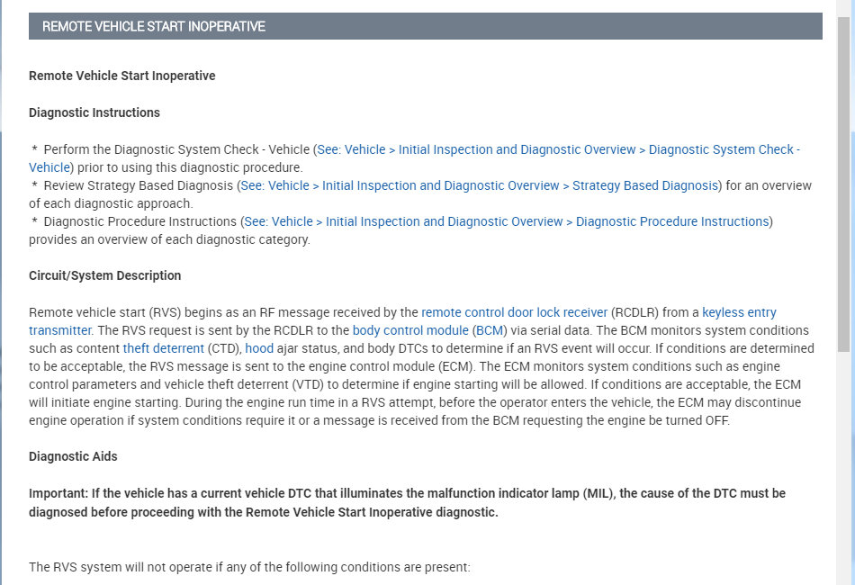The width and height of the screenshot is (855, 585).
Task: Click the "remote control door lock receiver" link
Action: [514, 312]
